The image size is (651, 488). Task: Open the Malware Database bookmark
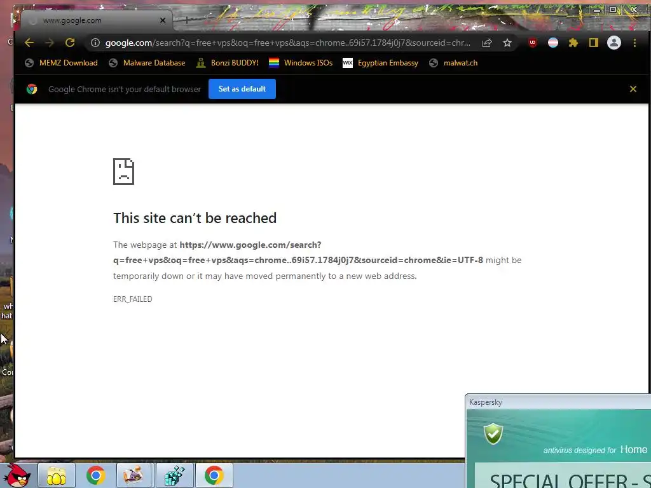(x=147, y=63)
